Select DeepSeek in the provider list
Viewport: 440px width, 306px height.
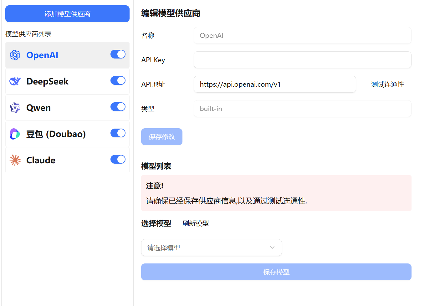48,81
